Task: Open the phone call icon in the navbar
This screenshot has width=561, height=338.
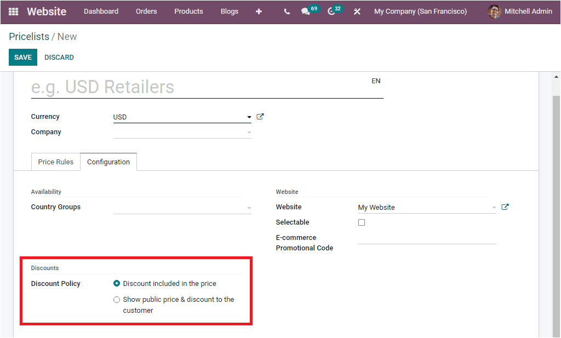Action: [x=287, y=11]
